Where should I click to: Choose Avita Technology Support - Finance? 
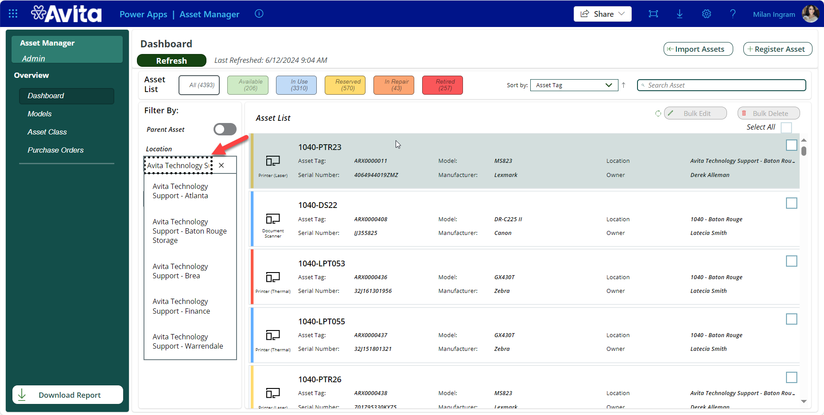pyautogui.click(x=190, y=306)
